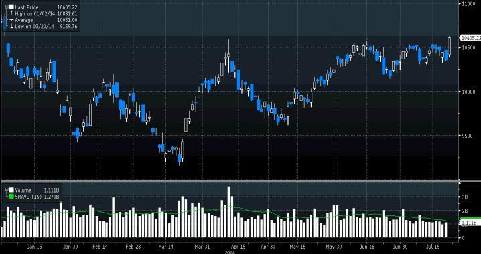Click the green 1.111B volume axis tag

tap(470, 223)
